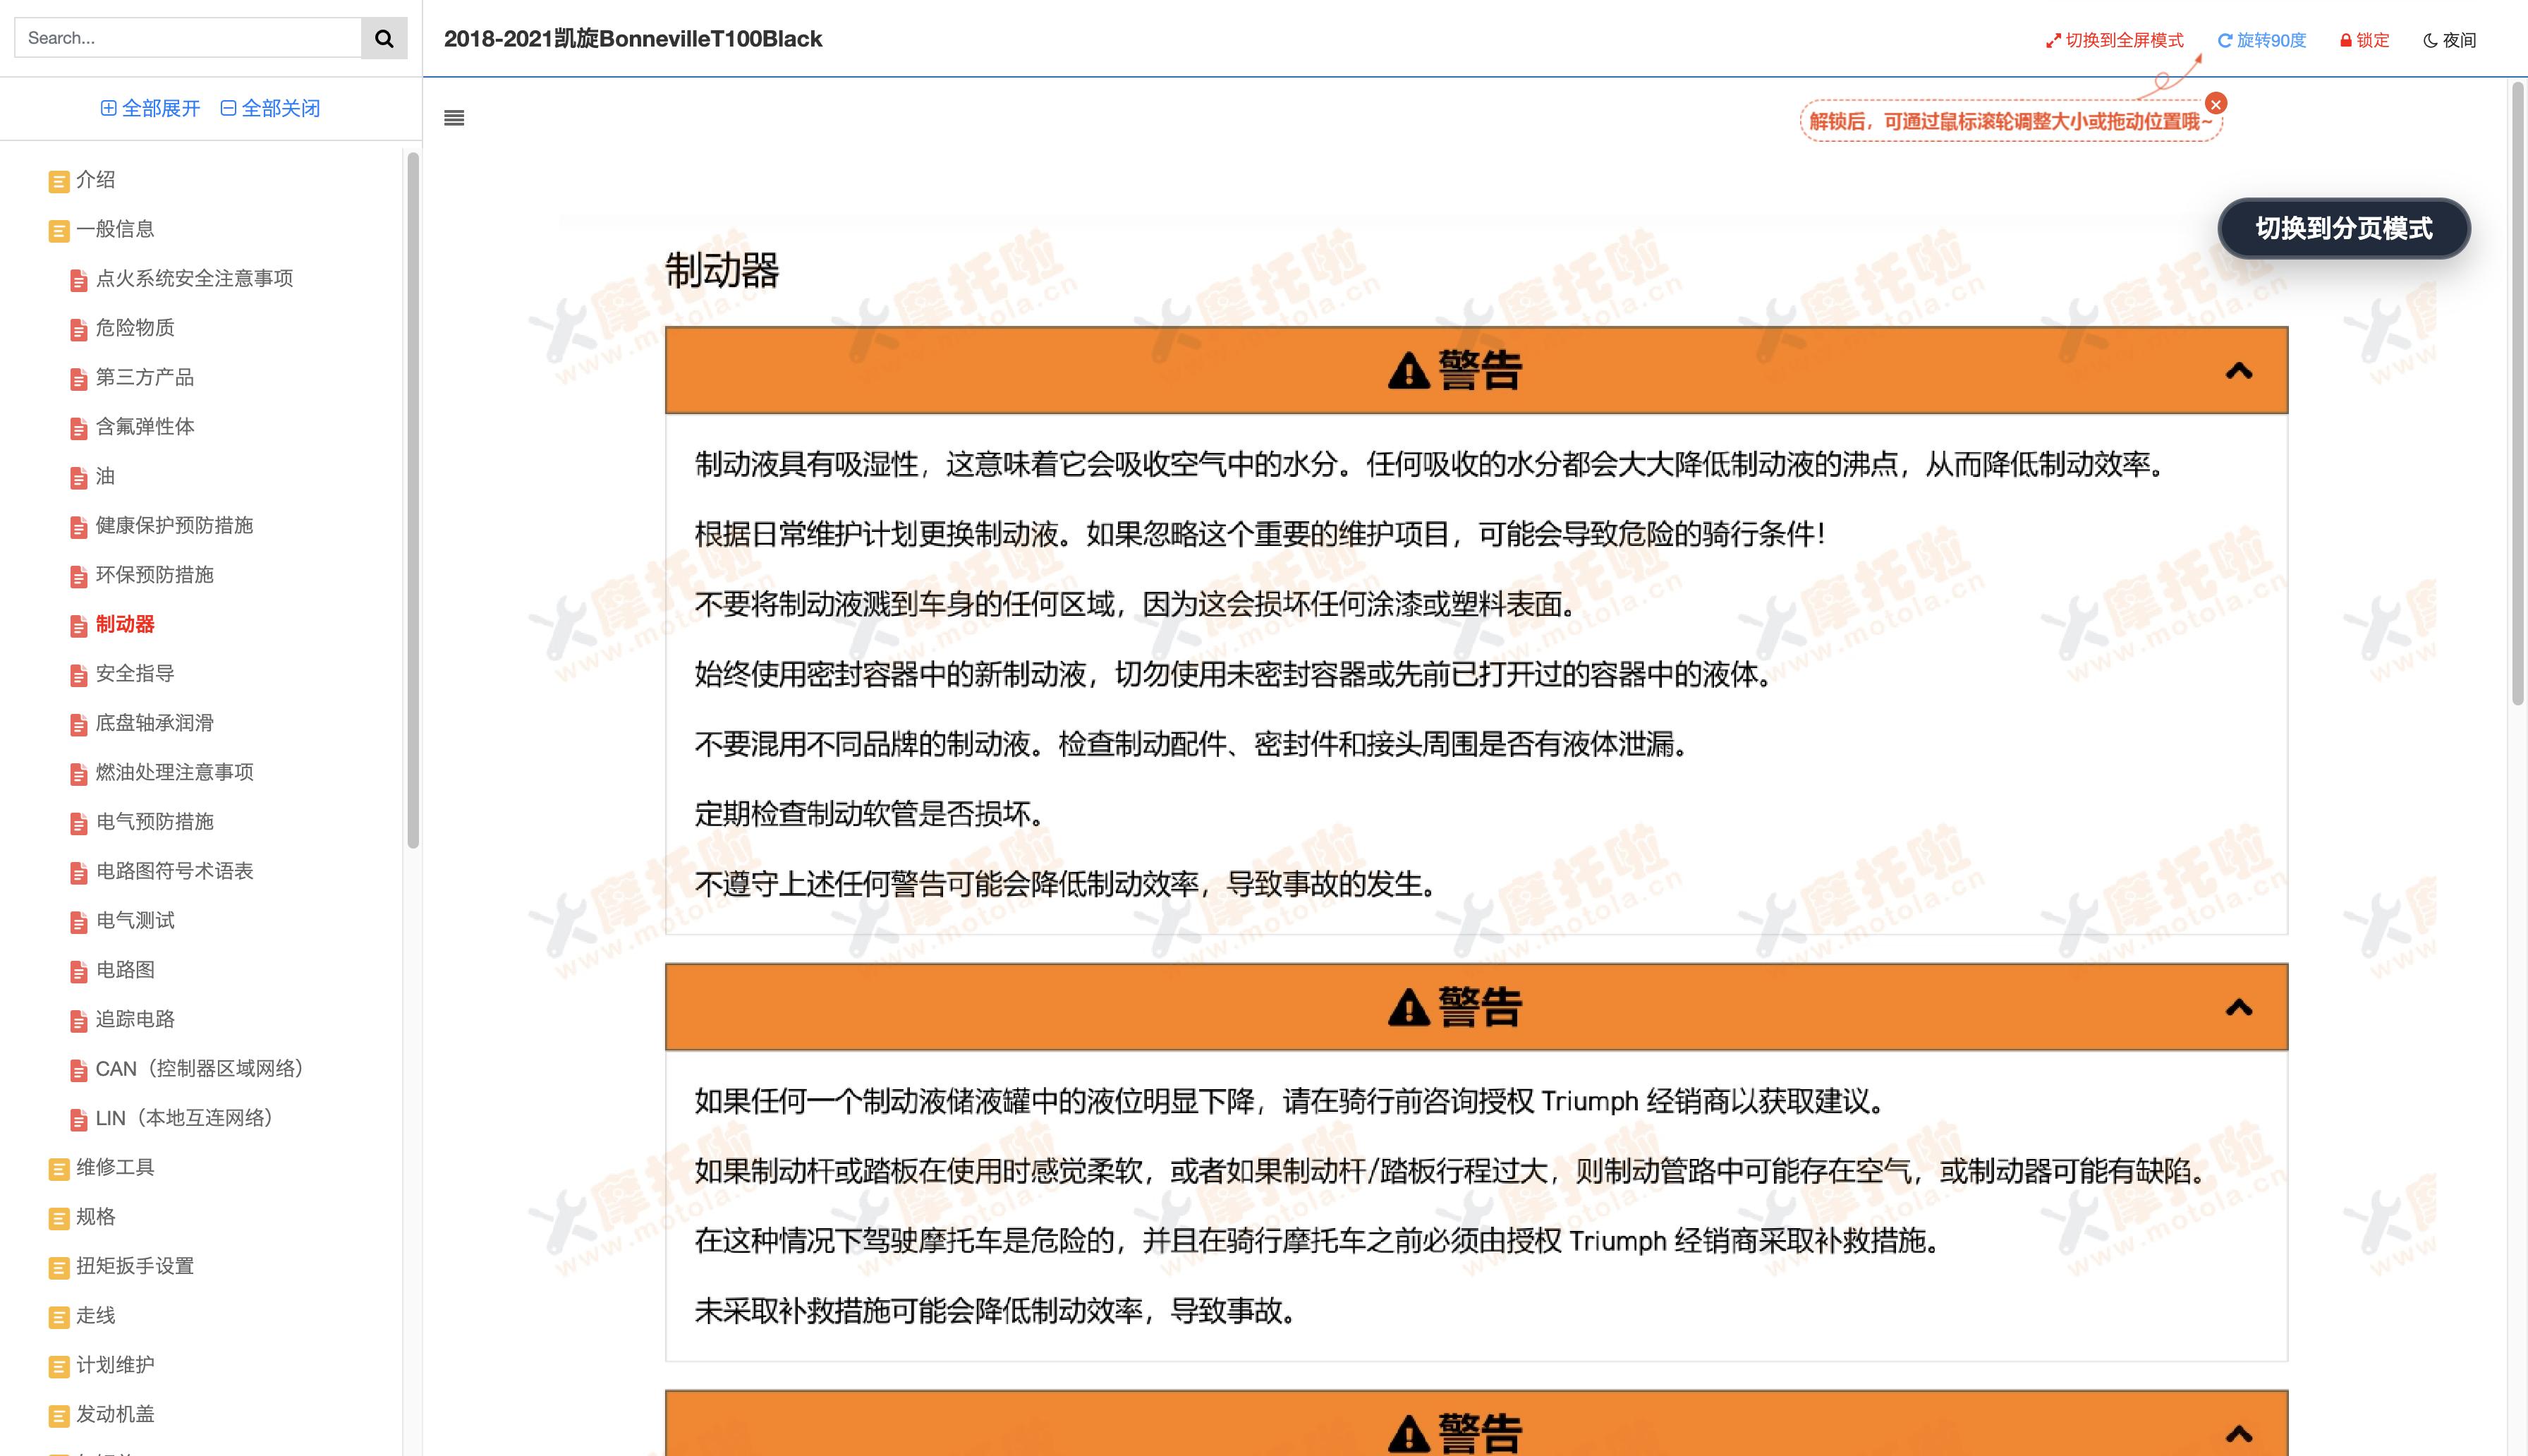
Task: Click folder icon beside 规格
Action: 59,1219
